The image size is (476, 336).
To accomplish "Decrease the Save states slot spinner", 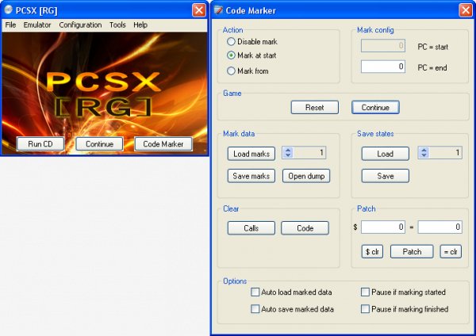I will click(x=424, y=155).
